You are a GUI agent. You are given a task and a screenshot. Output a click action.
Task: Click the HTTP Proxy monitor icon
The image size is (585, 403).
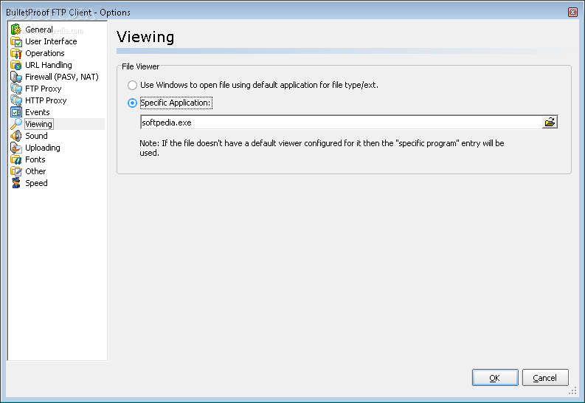coord(16,100)
